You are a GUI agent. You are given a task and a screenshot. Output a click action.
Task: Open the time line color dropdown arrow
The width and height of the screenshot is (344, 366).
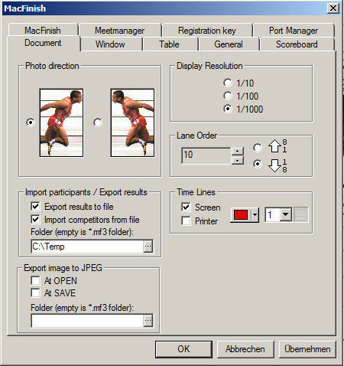pos(255,214)
